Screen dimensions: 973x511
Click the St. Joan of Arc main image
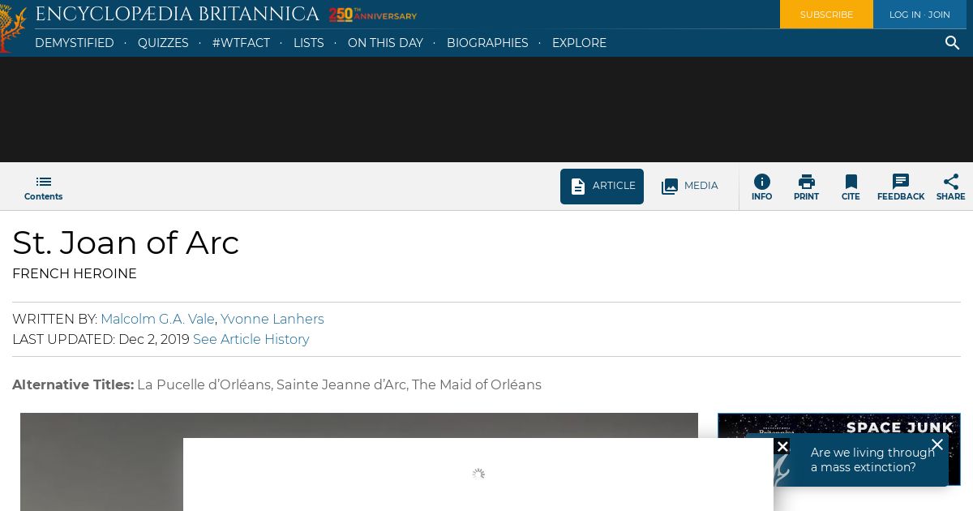[x=359, y=462]
